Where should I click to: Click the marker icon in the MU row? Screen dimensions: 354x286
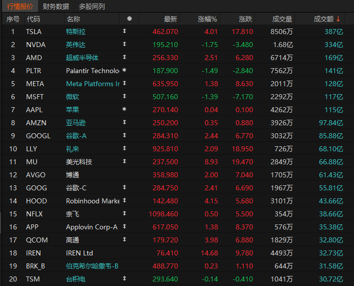point(124,161)
